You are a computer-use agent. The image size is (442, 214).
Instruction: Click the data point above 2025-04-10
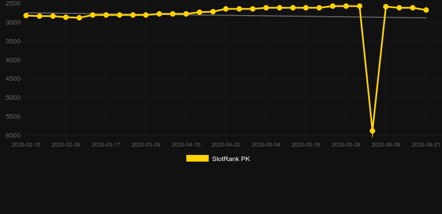(x=186, y=14)
